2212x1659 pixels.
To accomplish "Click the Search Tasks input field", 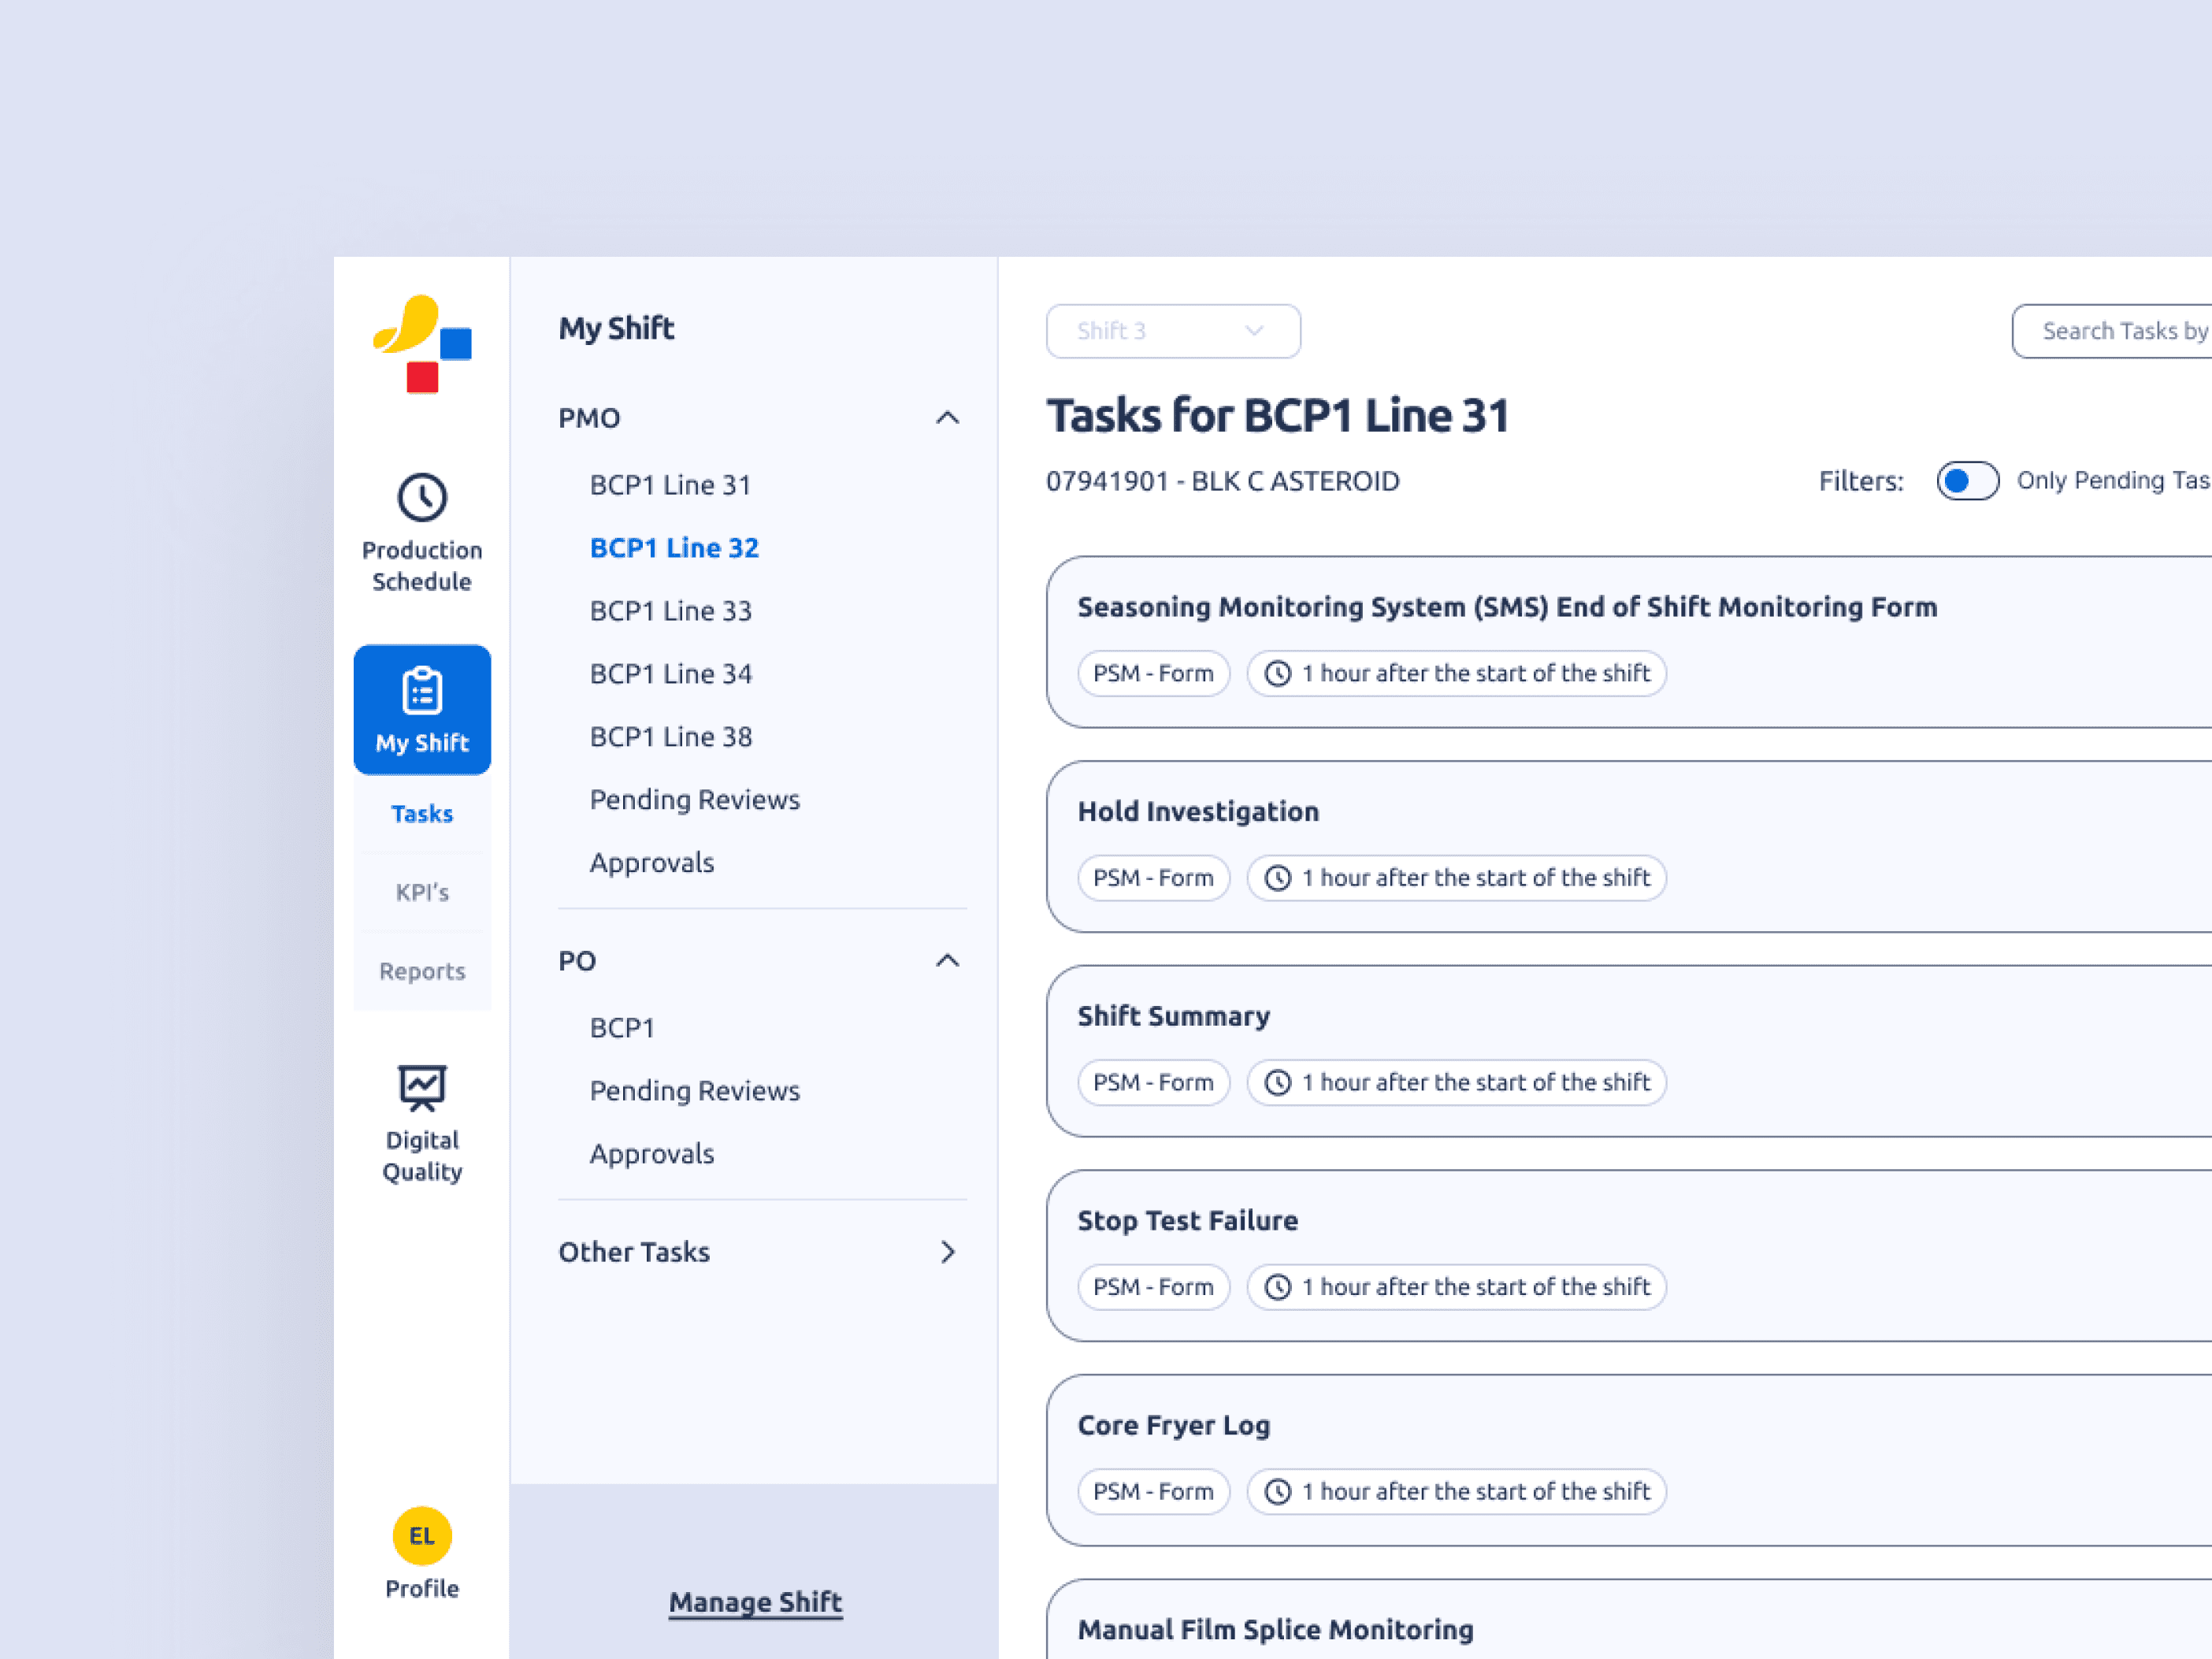I will point(2120,331).
